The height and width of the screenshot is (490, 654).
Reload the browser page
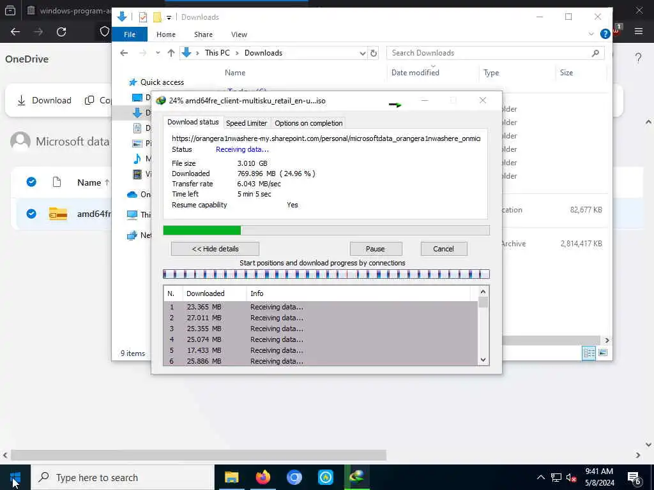click(x=61, y=32)
